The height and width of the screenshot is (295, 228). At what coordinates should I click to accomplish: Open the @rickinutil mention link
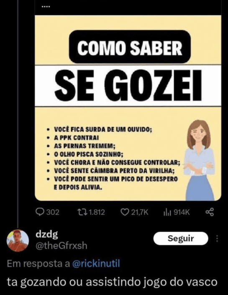click(x=96, y=264)
